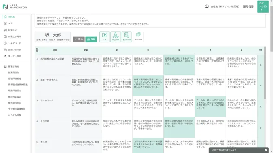This screenshot has height=153, width=273.
Task: Select rating B for 患者・利用者対応
Action: point(179,86)
